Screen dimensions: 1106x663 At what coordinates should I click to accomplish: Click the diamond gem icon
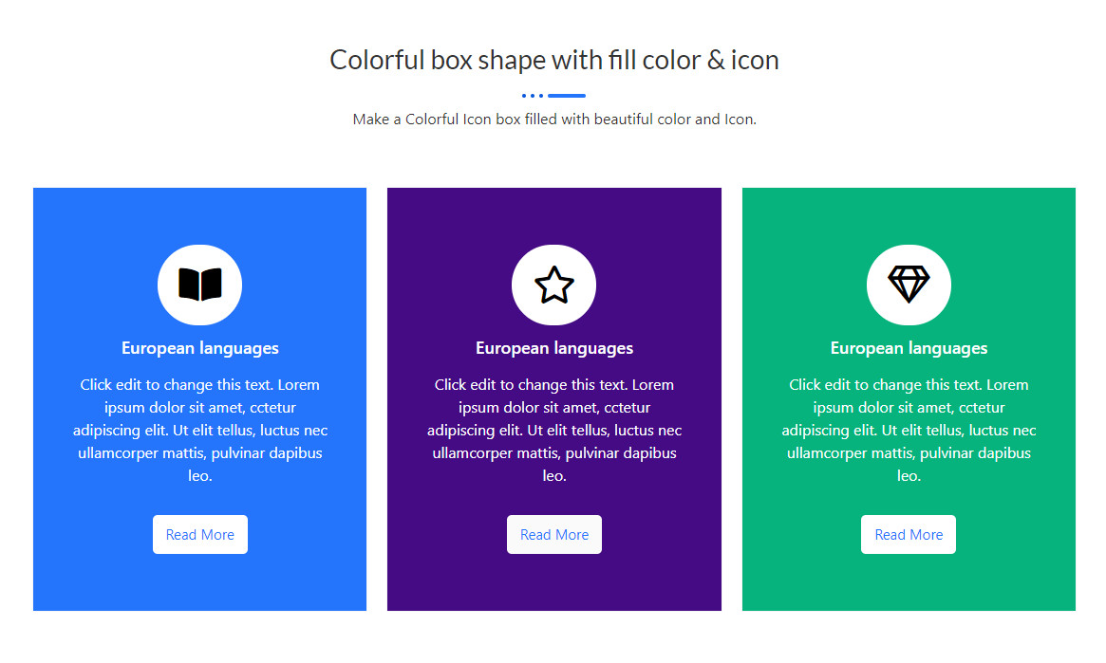coord(909,285)
